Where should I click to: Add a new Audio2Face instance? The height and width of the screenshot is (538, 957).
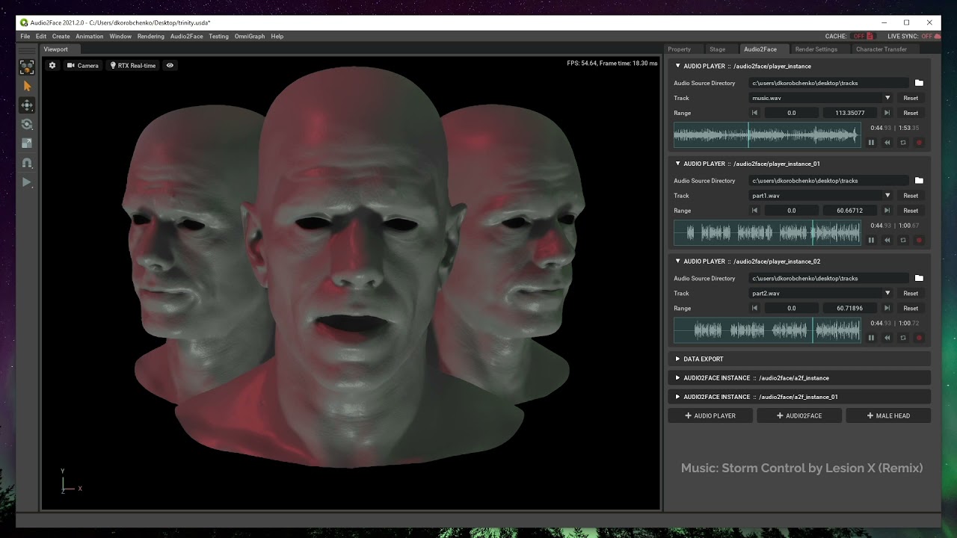coord(799,415)
